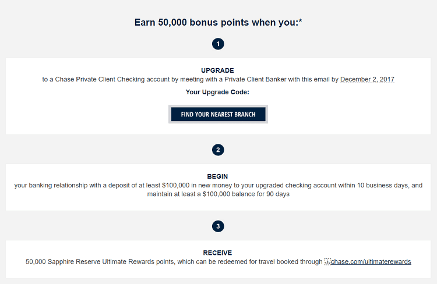
Task: Click the broken image icon beside chase.com link
Action: [327, 262]
